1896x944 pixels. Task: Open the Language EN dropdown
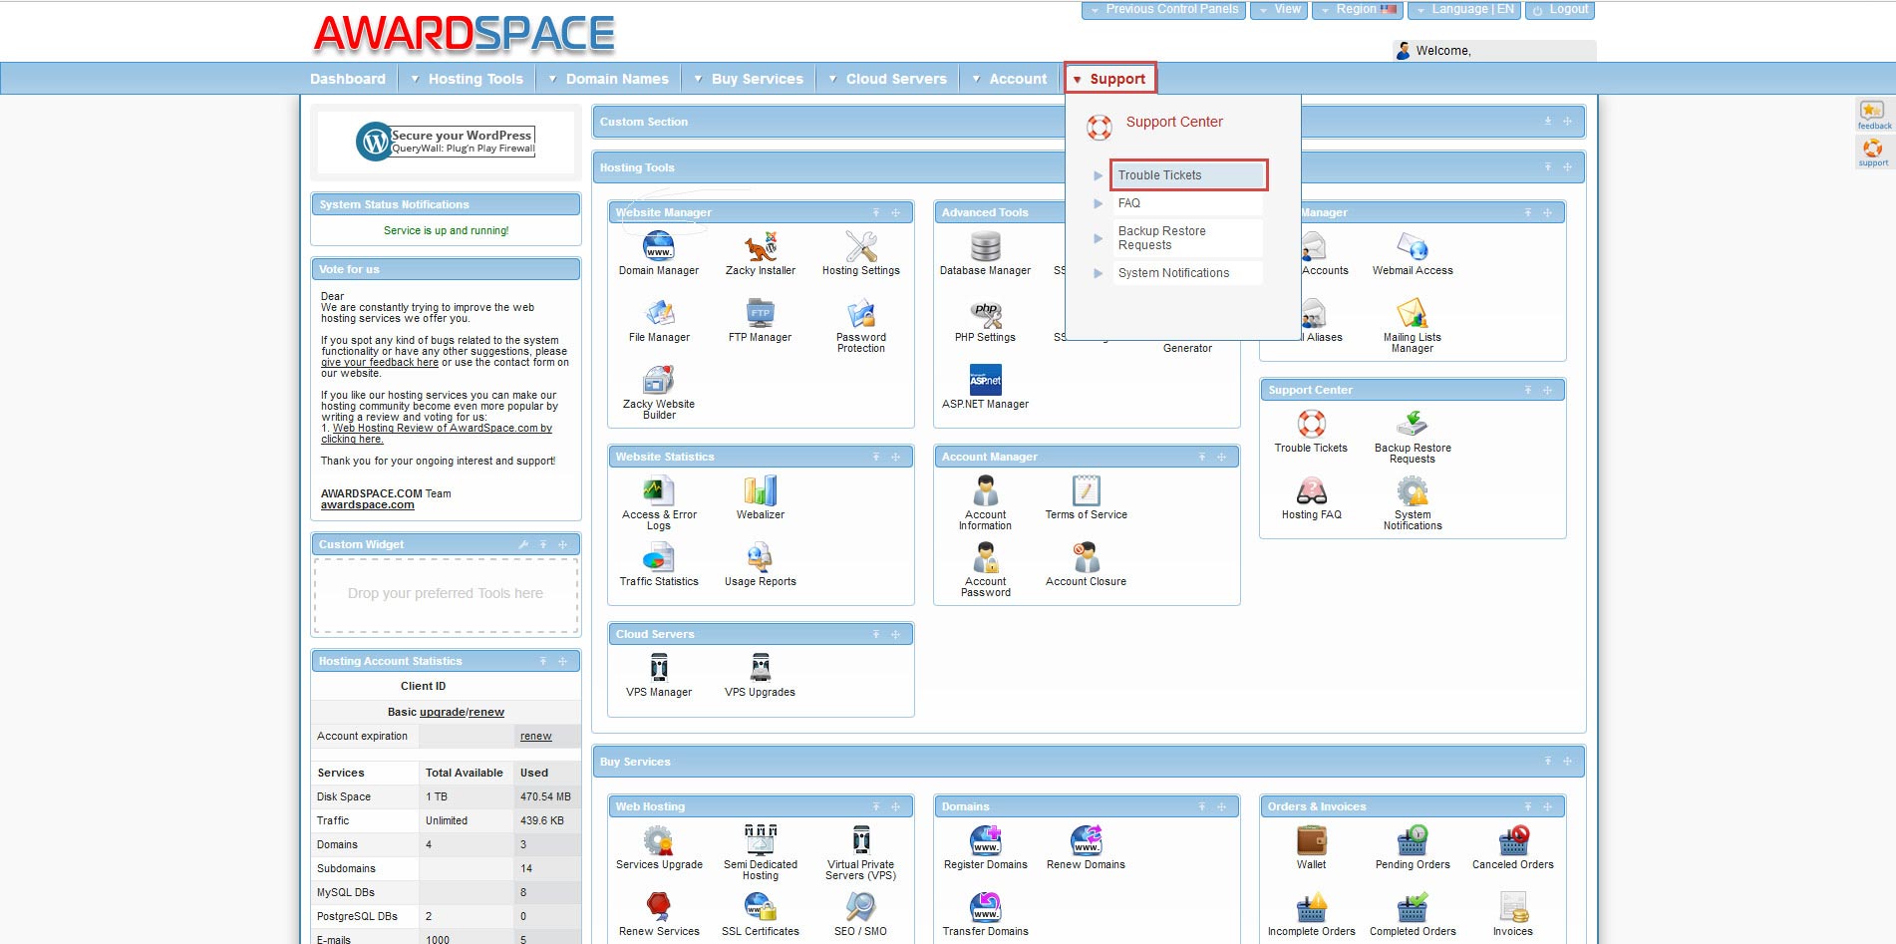pyautogui.click(x=1463, y=10)
